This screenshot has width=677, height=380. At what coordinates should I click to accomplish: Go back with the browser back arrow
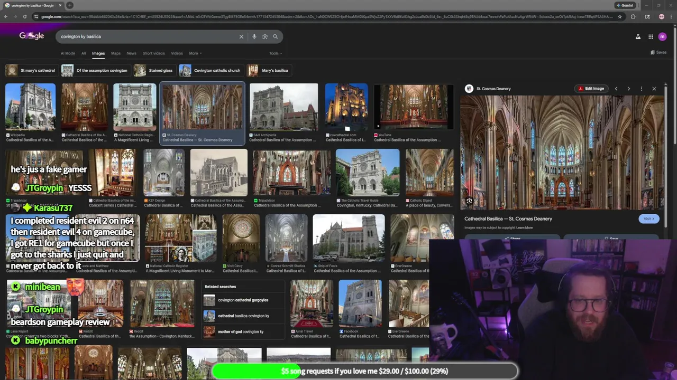coord(6,16)
